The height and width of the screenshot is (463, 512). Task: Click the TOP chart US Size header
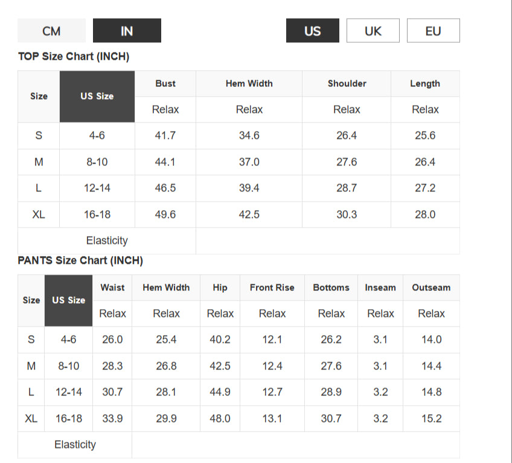pos(97,97)
